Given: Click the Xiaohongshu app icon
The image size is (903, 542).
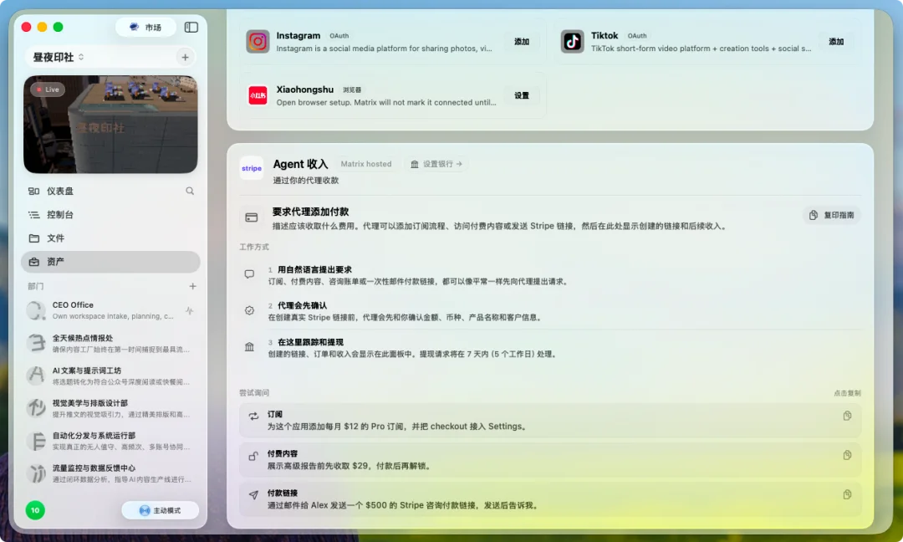Looking at the screenshot, I should [x=258, y=95].
